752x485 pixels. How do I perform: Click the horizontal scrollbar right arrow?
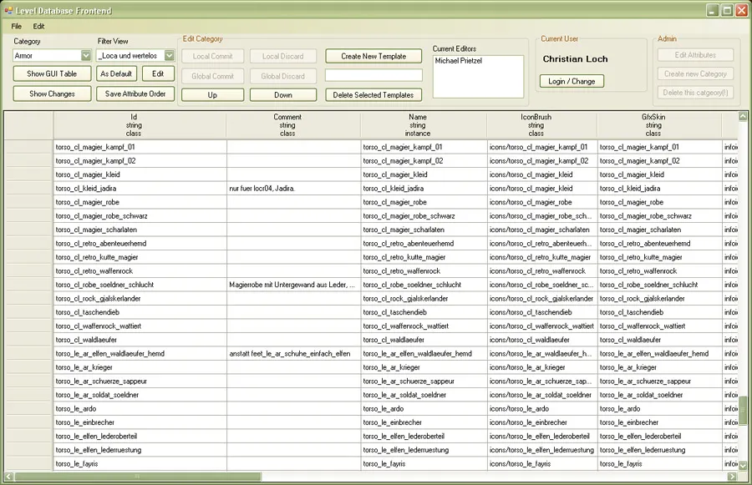pos(732,477)
